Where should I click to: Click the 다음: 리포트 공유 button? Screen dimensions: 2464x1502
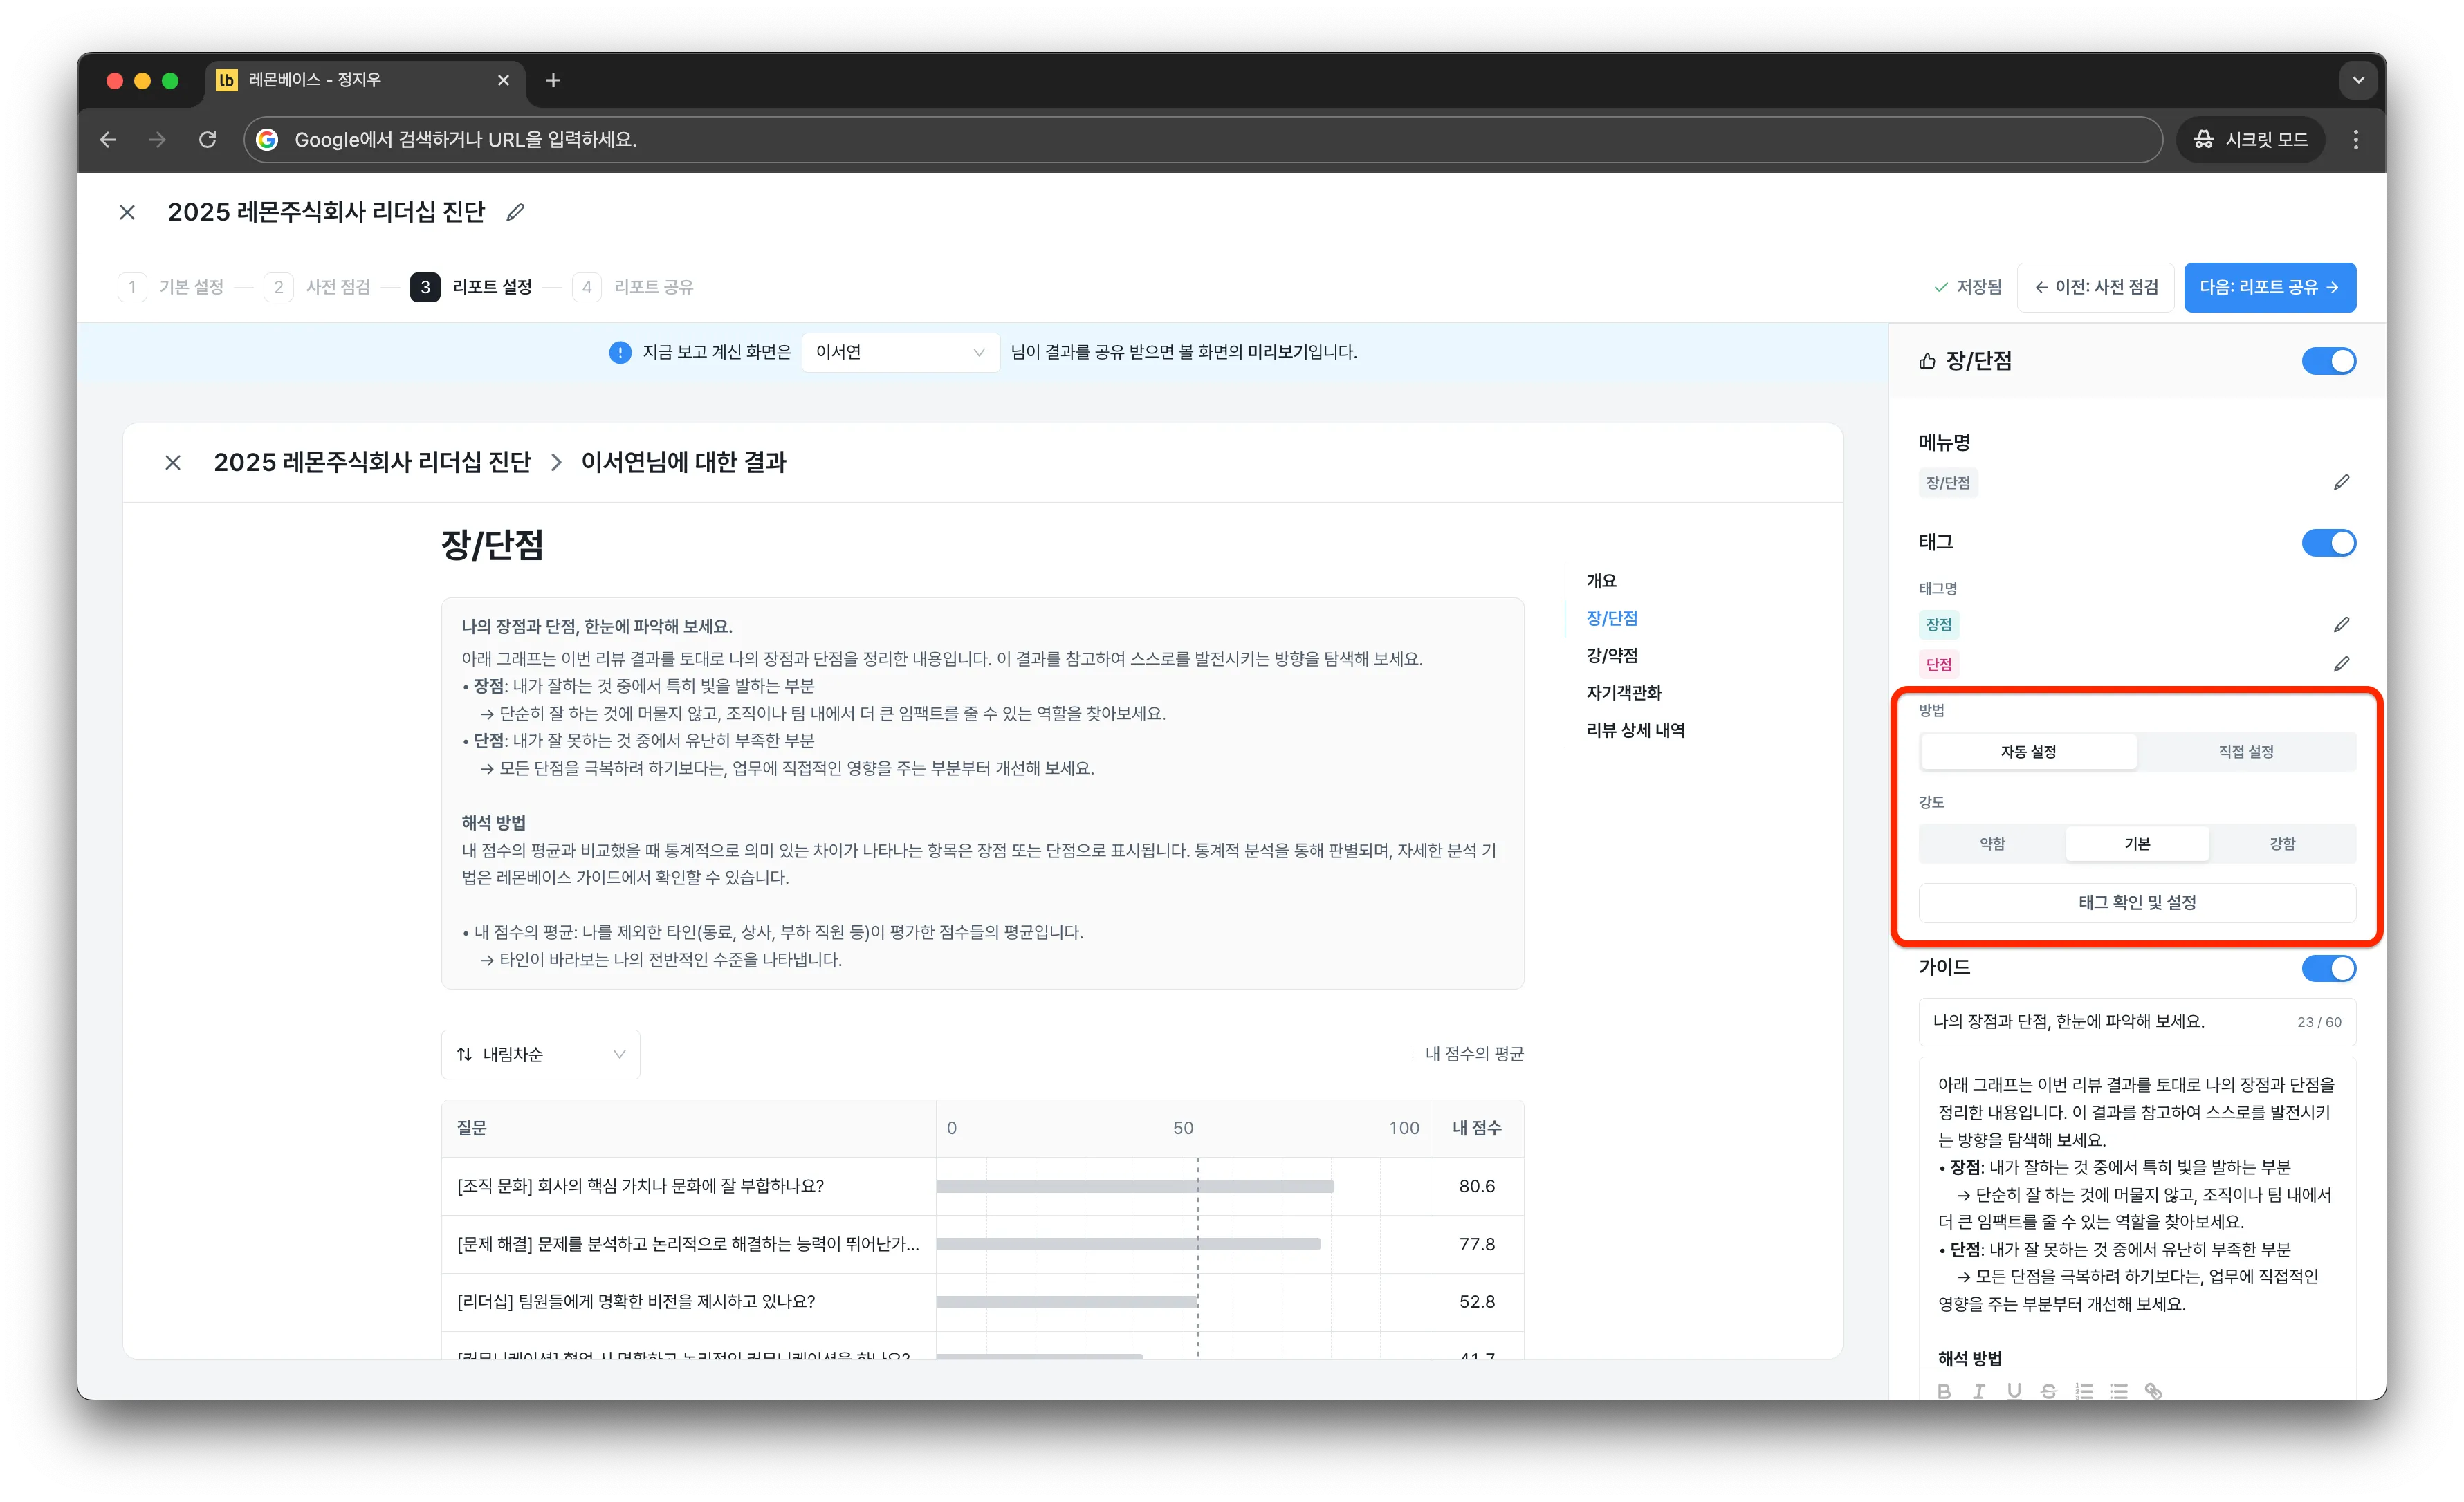point(2270,287)
